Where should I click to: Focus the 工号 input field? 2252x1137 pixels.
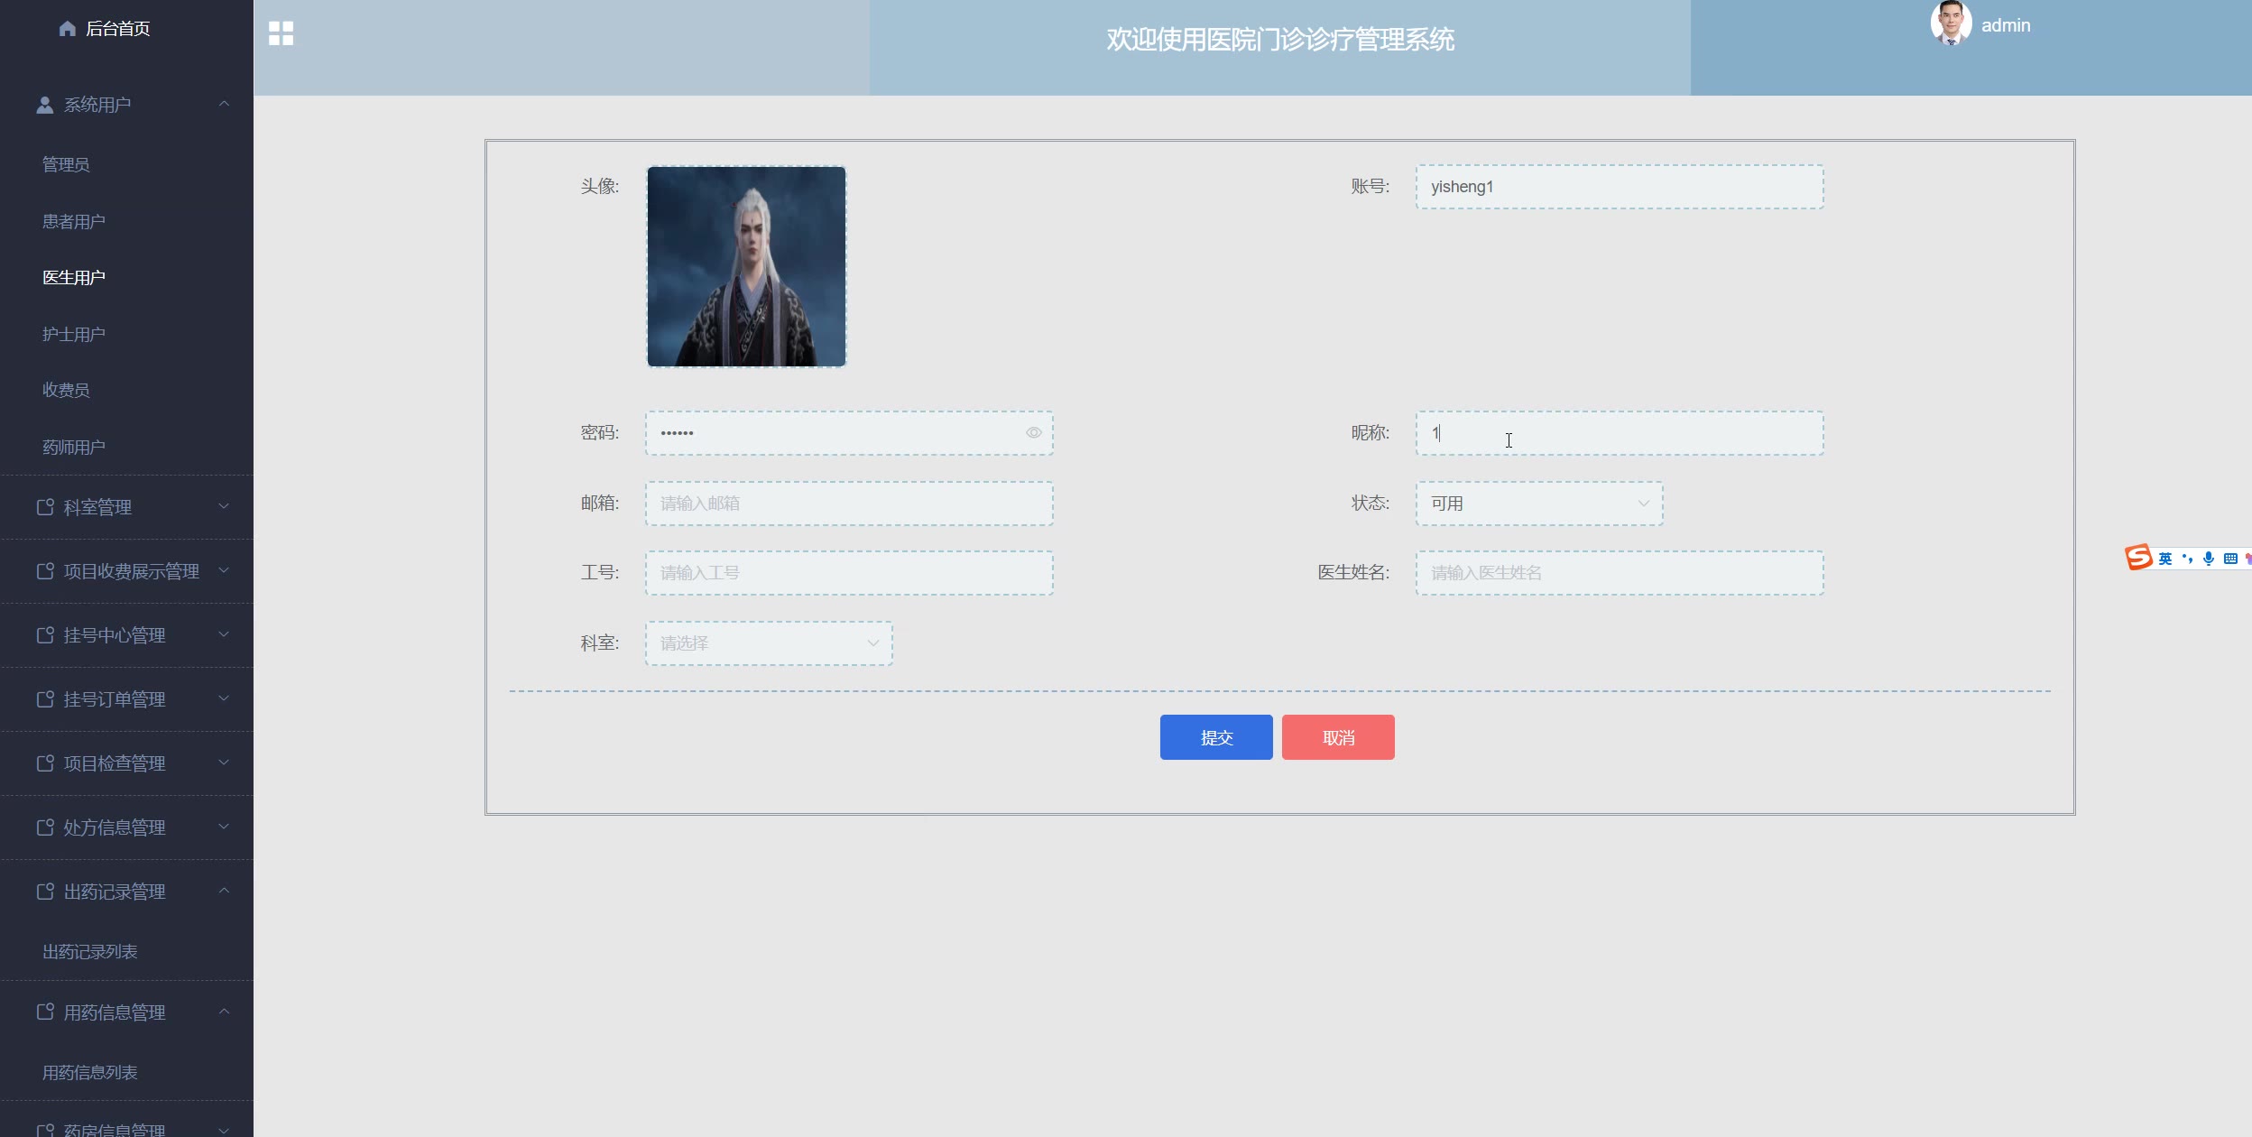point(849,573)
